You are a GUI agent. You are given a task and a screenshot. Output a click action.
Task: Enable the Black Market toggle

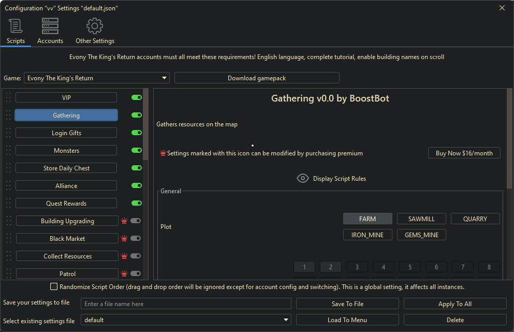(x=136, y=238)
